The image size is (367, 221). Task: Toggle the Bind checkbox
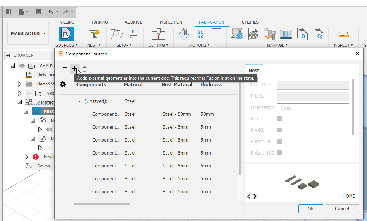[279, 118]
